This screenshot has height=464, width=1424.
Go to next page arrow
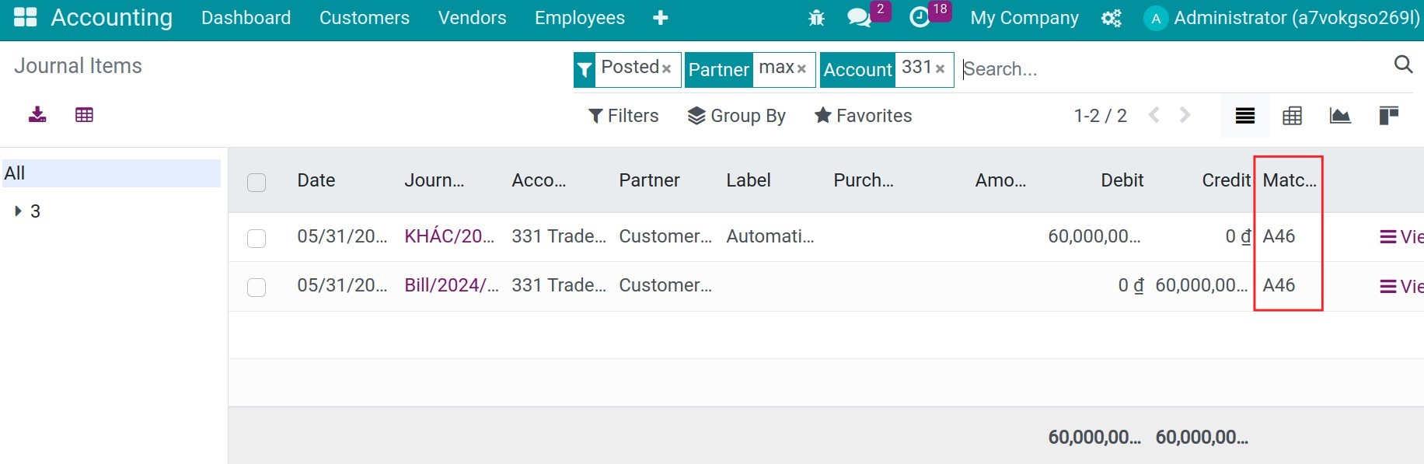pyautogui.click(x=1185, y=115)
